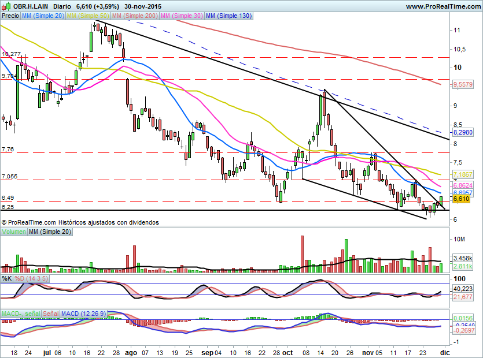483x358 pixels.
Task: Click the Diario timeframe text
Action: click(x=62, y=6)
